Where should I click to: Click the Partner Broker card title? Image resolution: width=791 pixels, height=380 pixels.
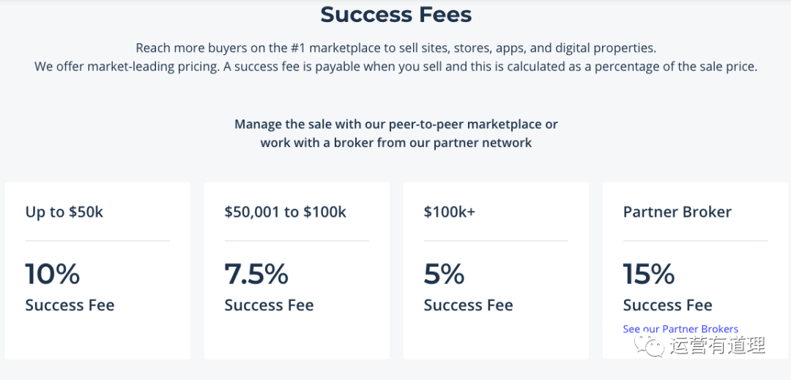click(x=677, y=212)
